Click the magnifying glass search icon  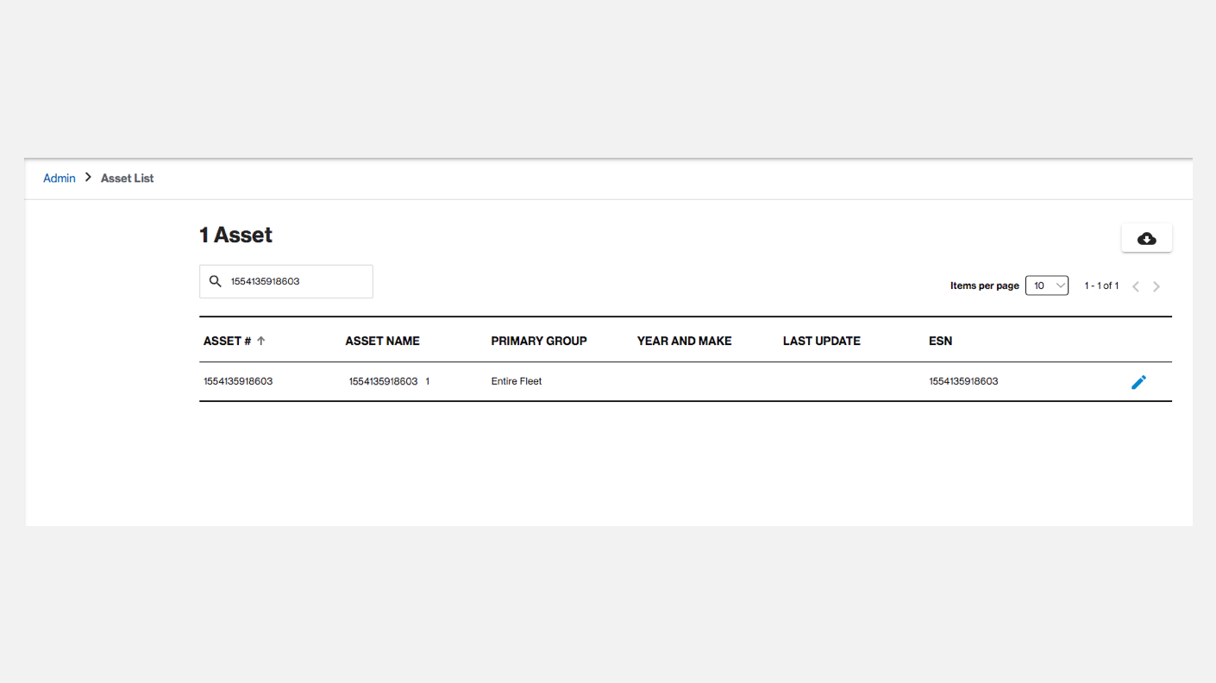215,281
